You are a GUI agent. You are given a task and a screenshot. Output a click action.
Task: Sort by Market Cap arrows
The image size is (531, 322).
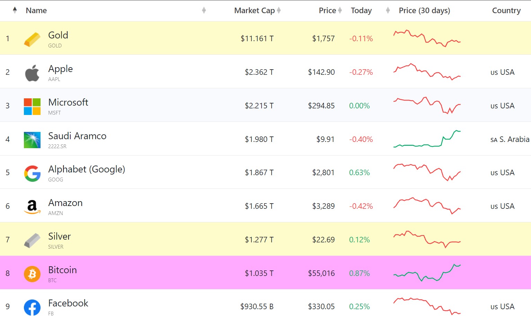tap(279, 10)
